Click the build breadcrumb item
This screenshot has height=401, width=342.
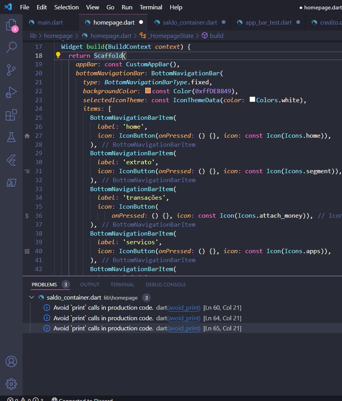(217, 36)
